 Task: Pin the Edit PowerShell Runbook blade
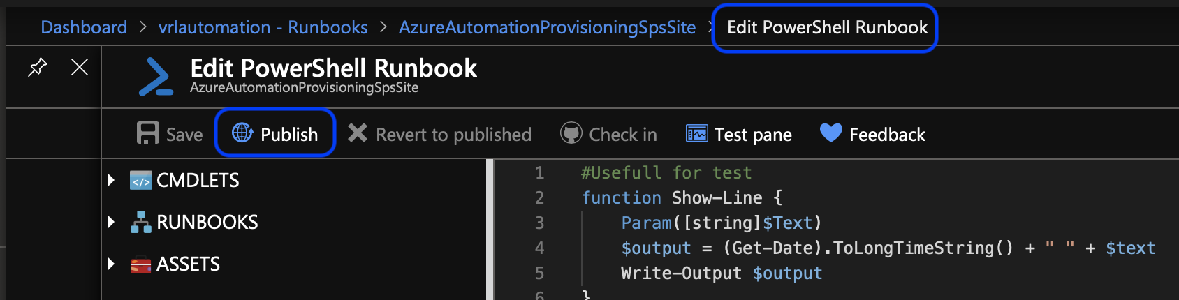(x=37, y=67)
